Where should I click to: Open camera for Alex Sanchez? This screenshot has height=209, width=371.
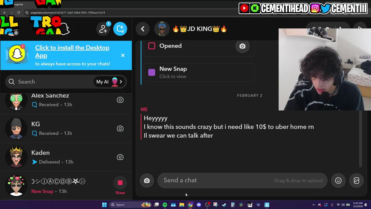click(120, 100)
